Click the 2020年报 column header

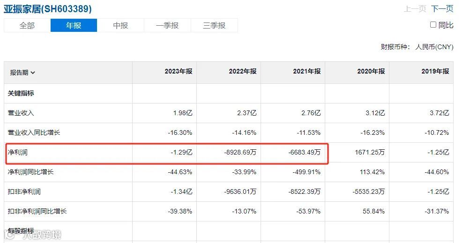click(x=371, y=71)
